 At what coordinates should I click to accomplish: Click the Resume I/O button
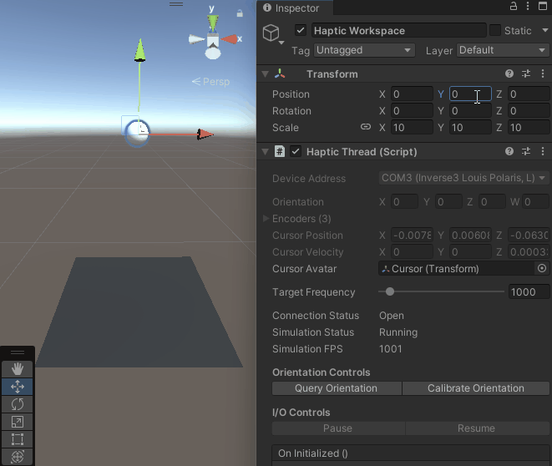click(x=477, y=428)
